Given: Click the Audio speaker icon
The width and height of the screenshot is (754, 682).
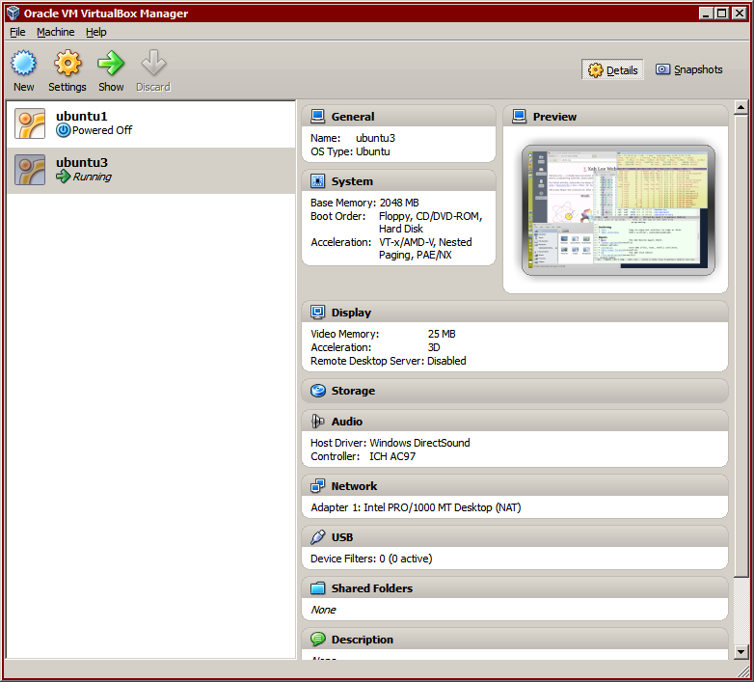Looking at the screenshot, I should click(317, 422).
